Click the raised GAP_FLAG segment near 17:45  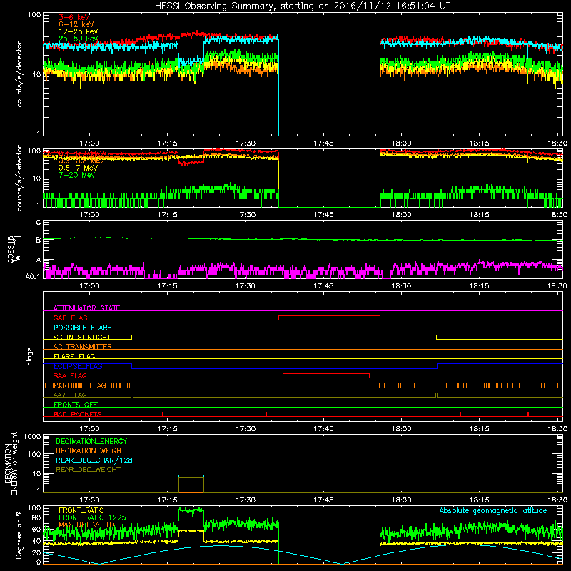coord(330,316)
